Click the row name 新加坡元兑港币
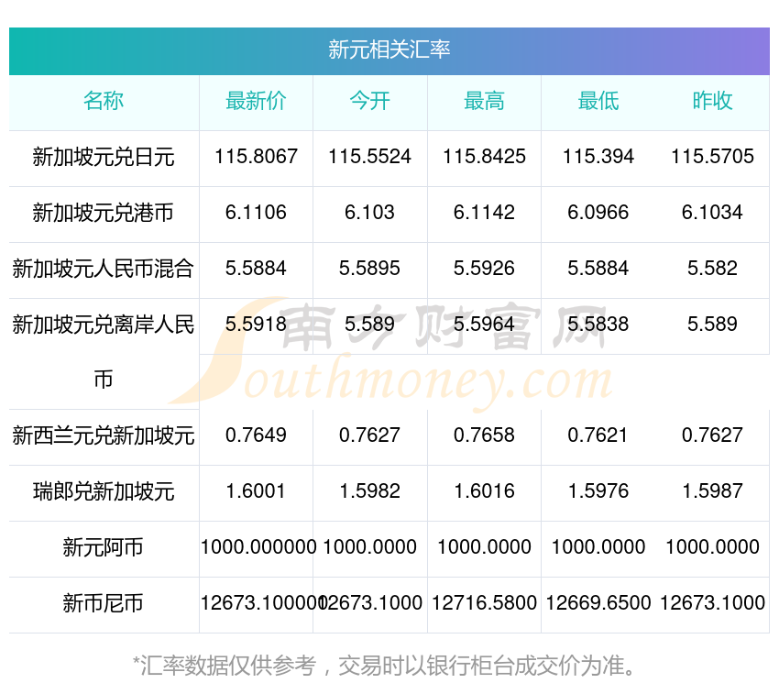 104,213
